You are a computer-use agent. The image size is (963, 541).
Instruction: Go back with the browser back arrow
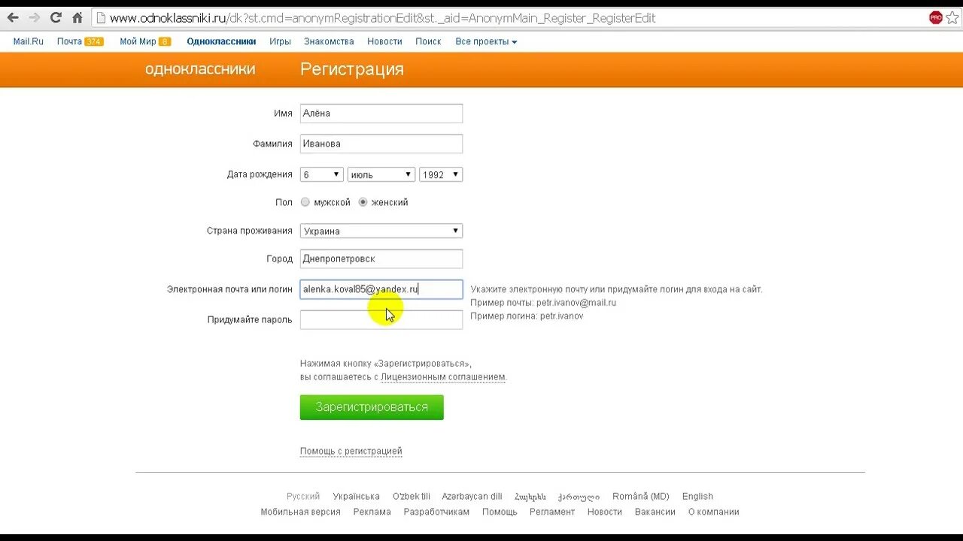coord(13,17)
